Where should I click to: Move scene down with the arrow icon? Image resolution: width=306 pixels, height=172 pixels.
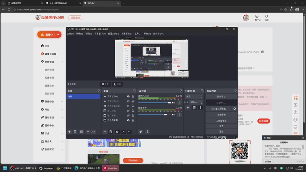point(94,132)
